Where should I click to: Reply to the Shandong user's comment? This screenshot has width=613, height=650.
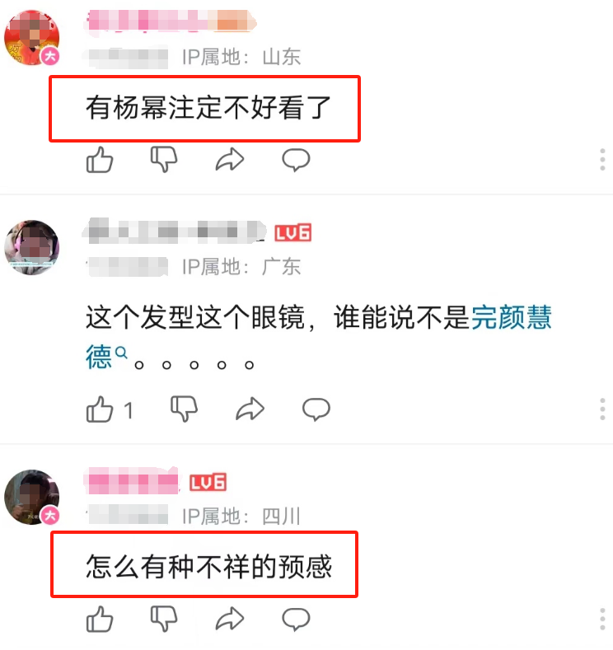pyautogui.click(x=296, y=160)
